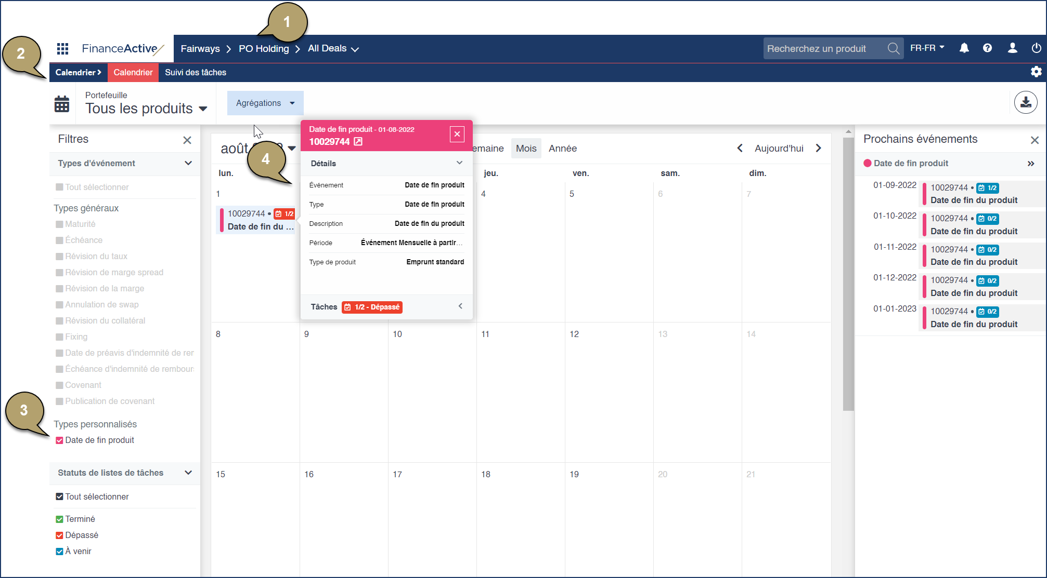Enable the Maturité event type checkbox

[x=59, y=224]
